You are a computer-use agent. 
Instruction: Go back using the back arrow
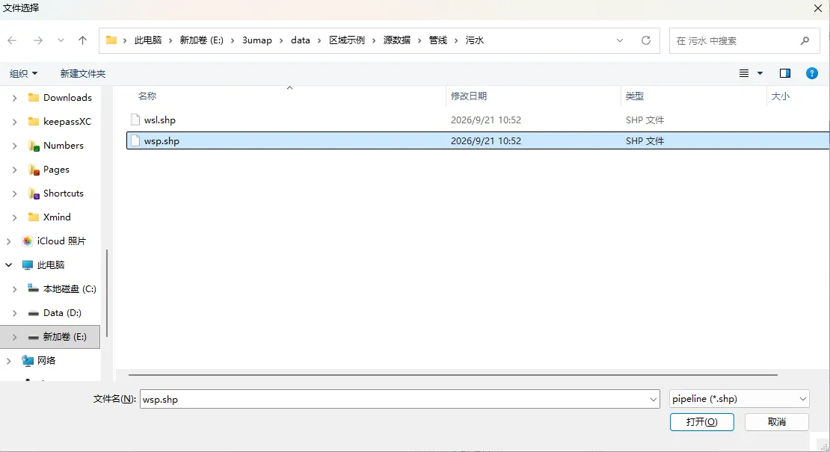(x=12, y=40)
